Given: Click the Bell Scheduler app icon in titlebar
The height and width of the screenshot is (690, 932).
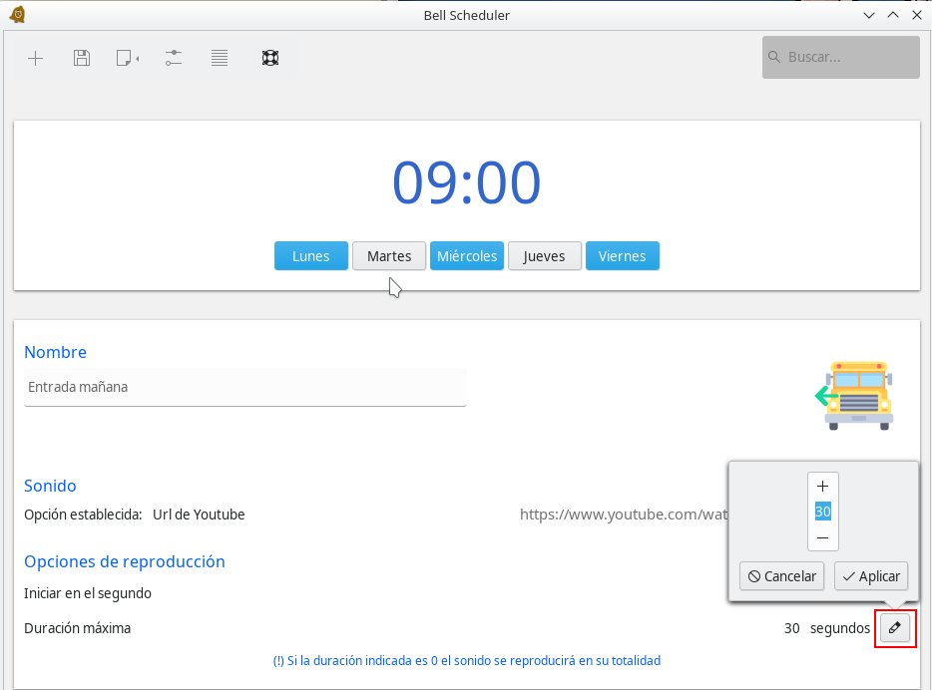Looking at the screenshot, I should (17, 15).
